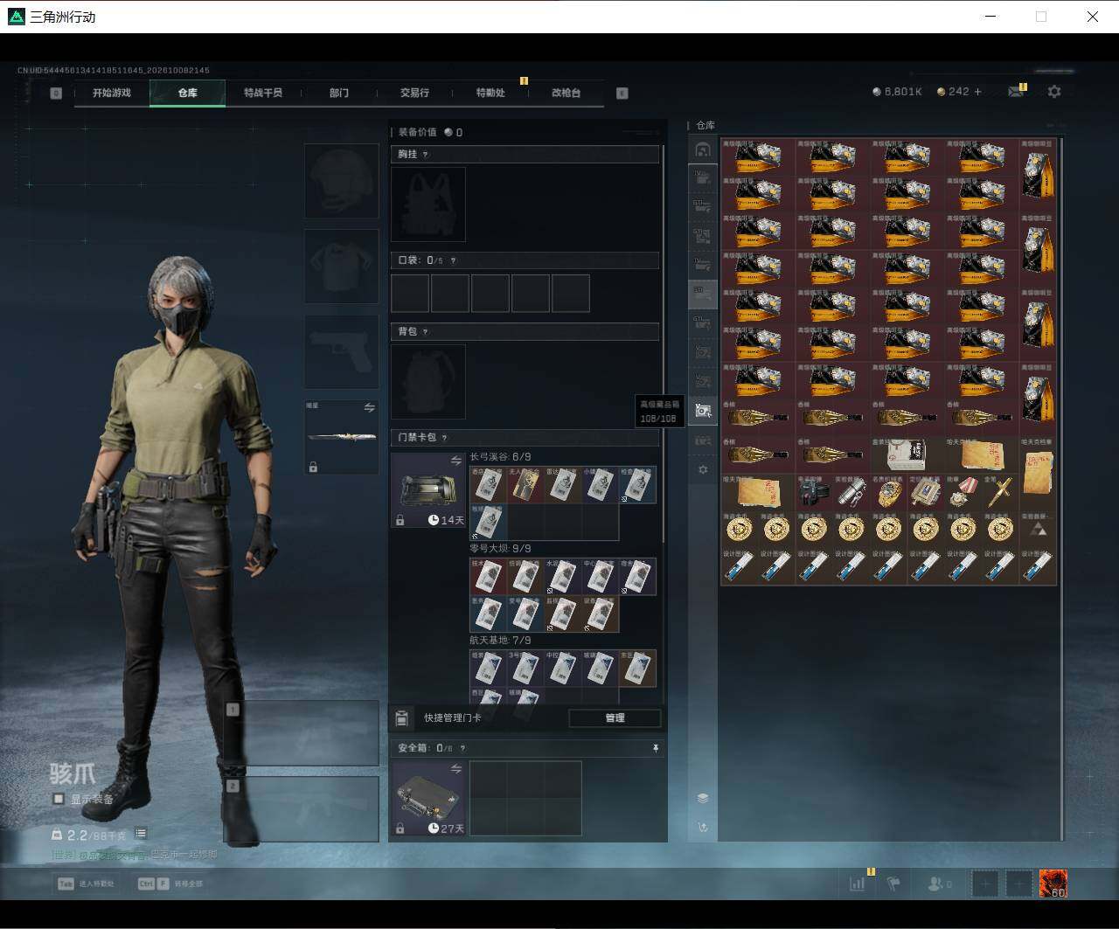Open the 改枪台 tab
1119x929 pixels.
[x=566, y=93]
